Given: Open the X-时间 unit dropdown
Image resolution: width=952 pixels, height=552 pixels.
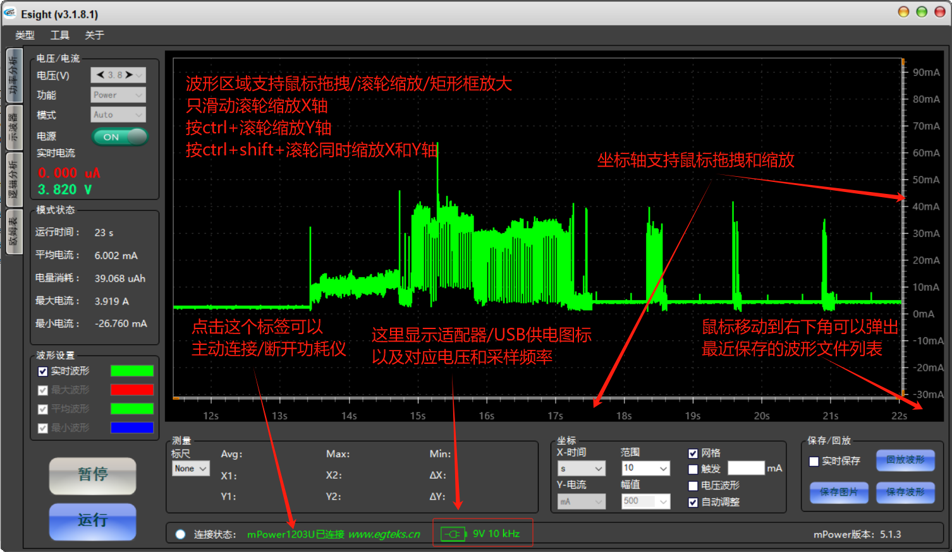Looking at the screenshot, I should 581,469.
